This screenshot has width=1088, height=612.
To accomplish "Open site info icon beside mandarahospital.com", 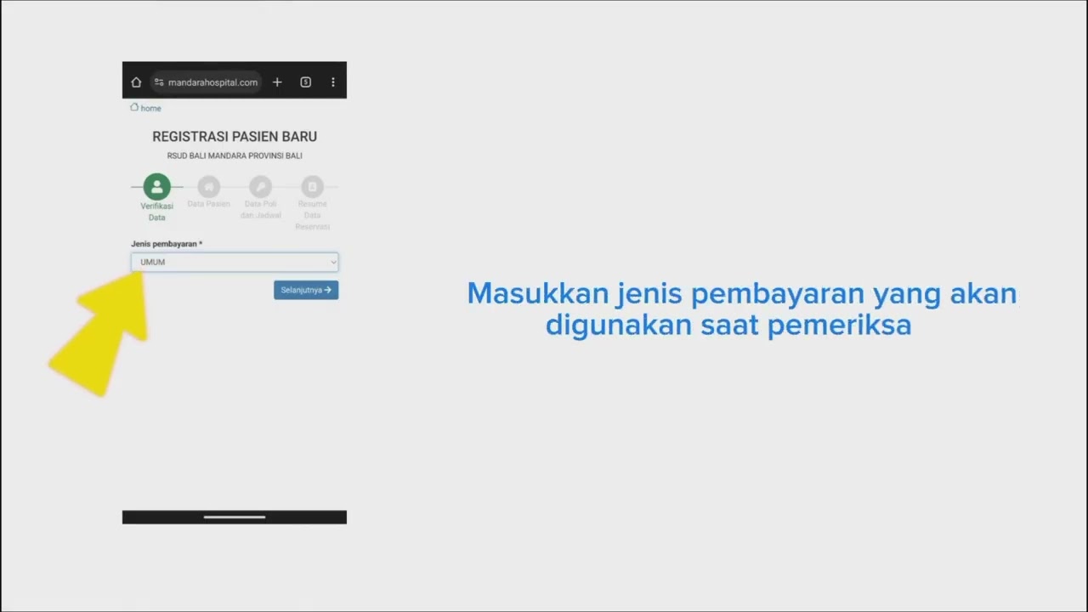I will 159,82.
